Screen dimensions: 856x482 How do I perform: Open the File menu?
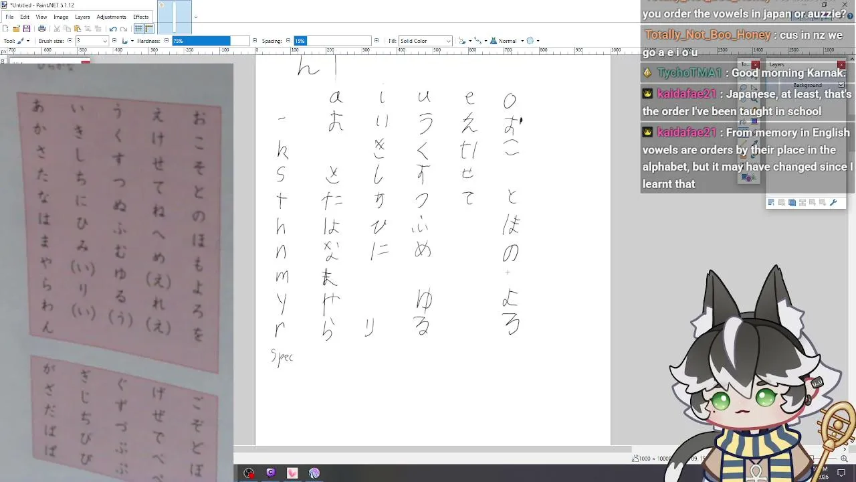[9, 17]
